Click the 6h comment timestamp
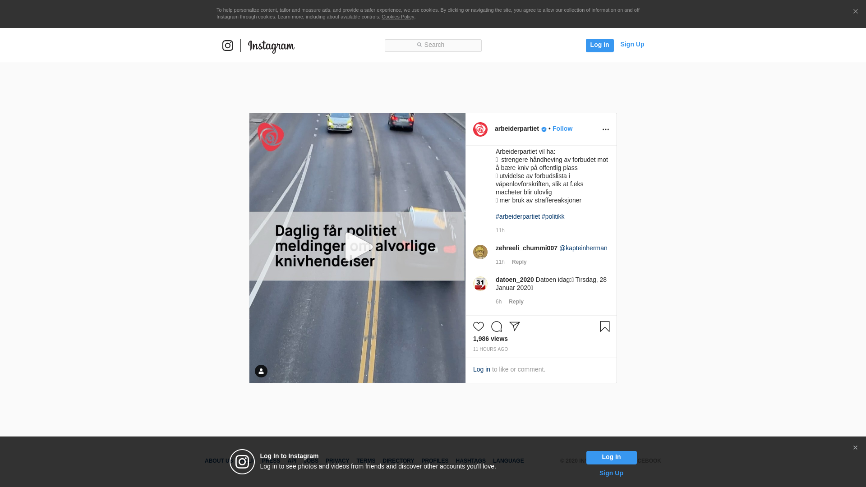This screenshot has width=866, height=487. (x=498, y=302)
